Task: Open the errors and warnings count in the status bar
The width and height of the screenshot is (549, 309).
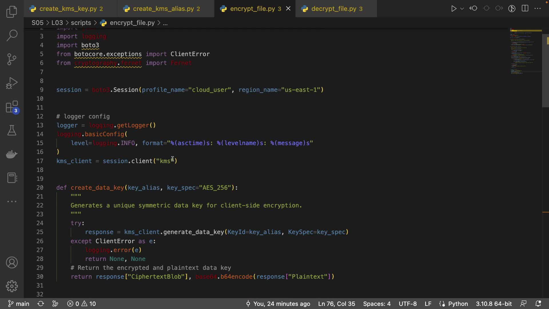Action: tap(82, 304)
